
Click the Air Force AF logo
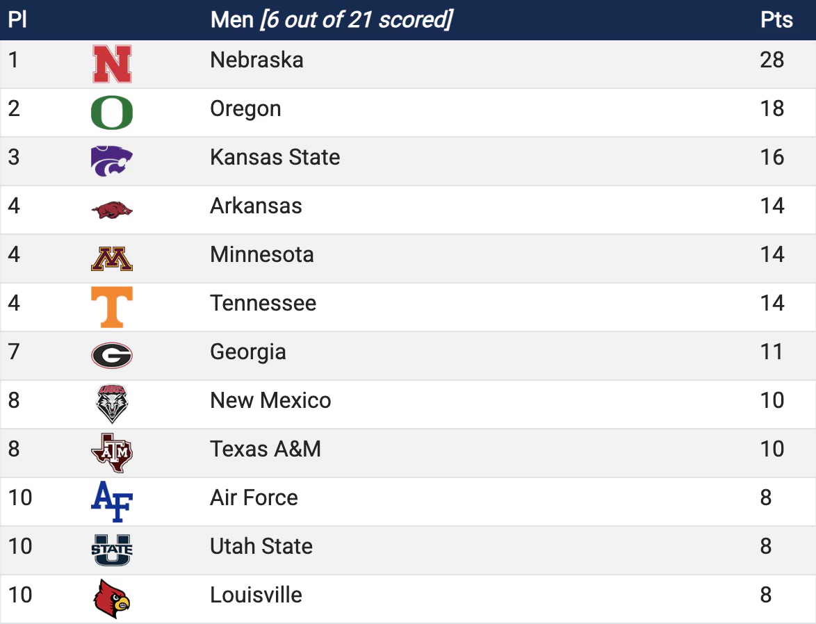112,501
